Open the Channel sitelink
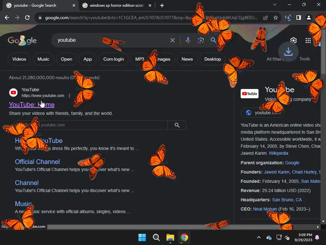Image resolution: width=326 pixels, height=245 pixels. (x=27, y=183)
